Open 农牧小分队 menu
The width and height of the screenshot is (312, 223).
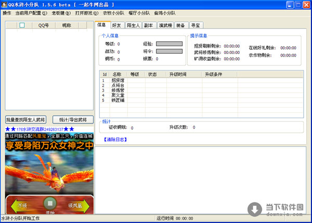(113, 13)
